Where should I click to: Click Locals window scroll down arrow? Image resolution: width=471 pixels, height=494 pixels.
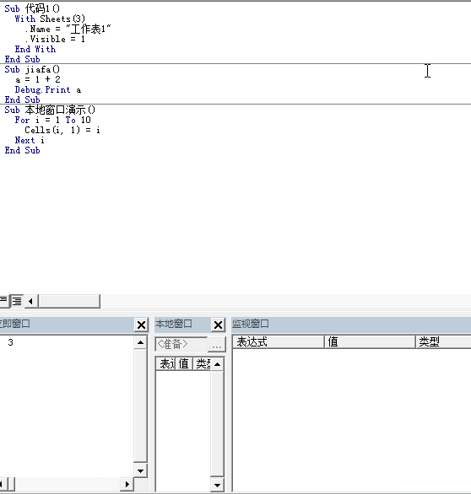click(217, 486)
